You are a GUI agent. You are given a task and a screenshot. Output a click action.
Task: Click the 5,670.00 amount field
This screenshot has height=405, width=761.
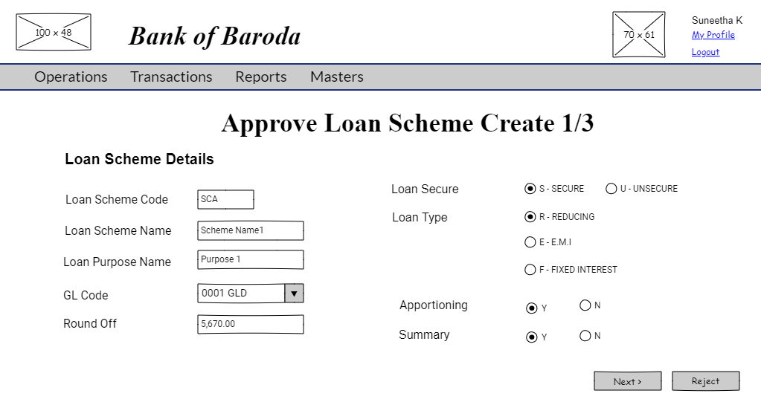point(250,324)
